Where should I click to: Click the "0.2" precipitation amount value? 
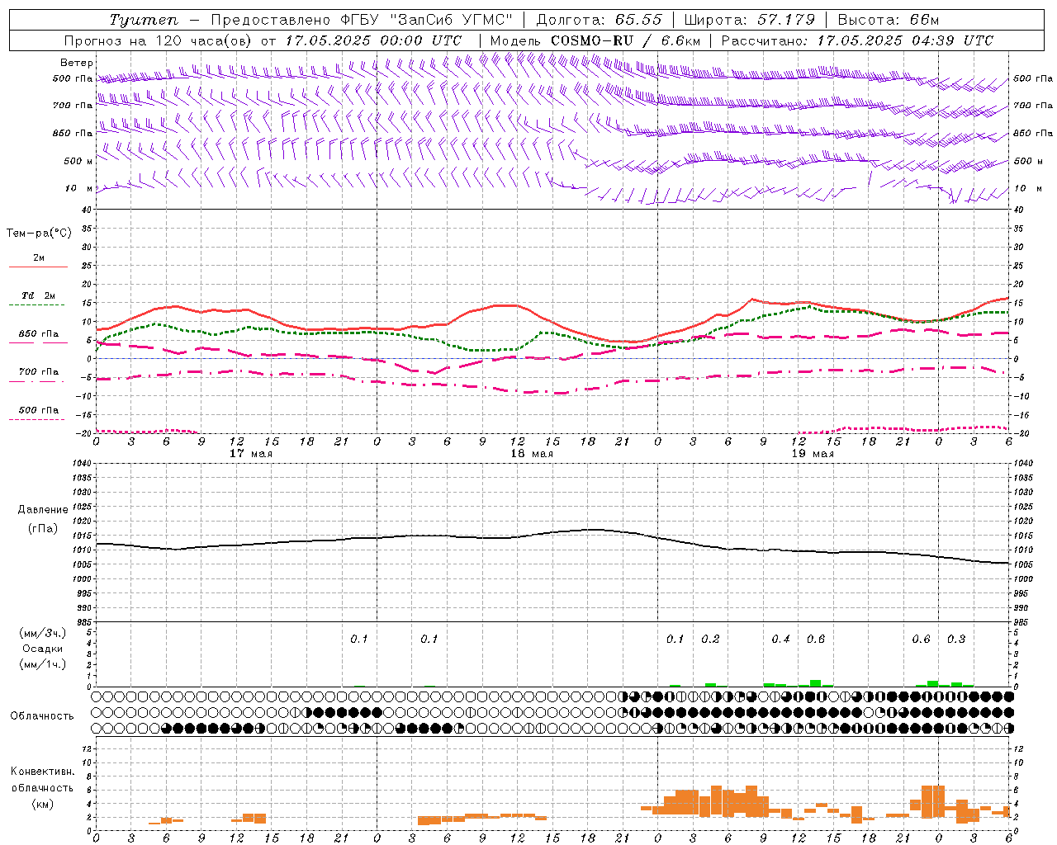click(x=710, y=639)
